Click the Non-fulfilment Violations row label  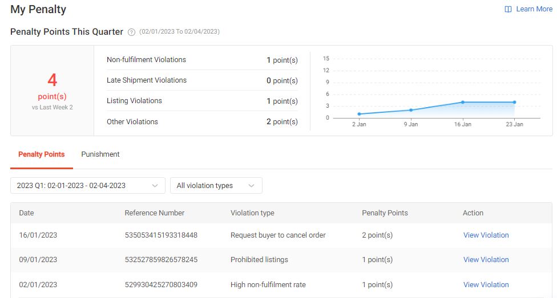tap(146, 60)
